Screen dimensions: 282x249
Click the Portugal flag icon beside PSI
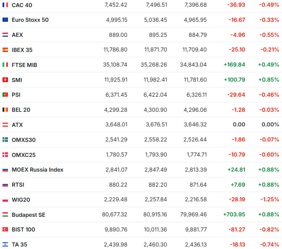click(x=5, y=95)
